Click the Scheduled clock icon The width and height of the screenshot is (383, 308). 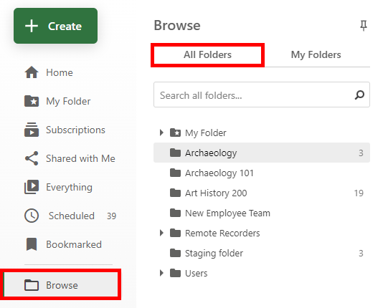tap(32, 216)
